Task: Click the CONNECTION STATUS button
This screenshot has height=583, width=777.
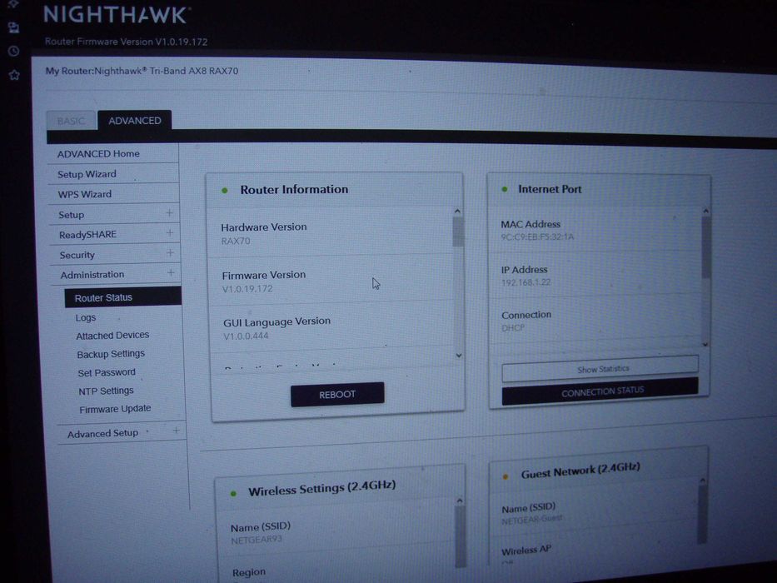Action: [x=600, y=391]
